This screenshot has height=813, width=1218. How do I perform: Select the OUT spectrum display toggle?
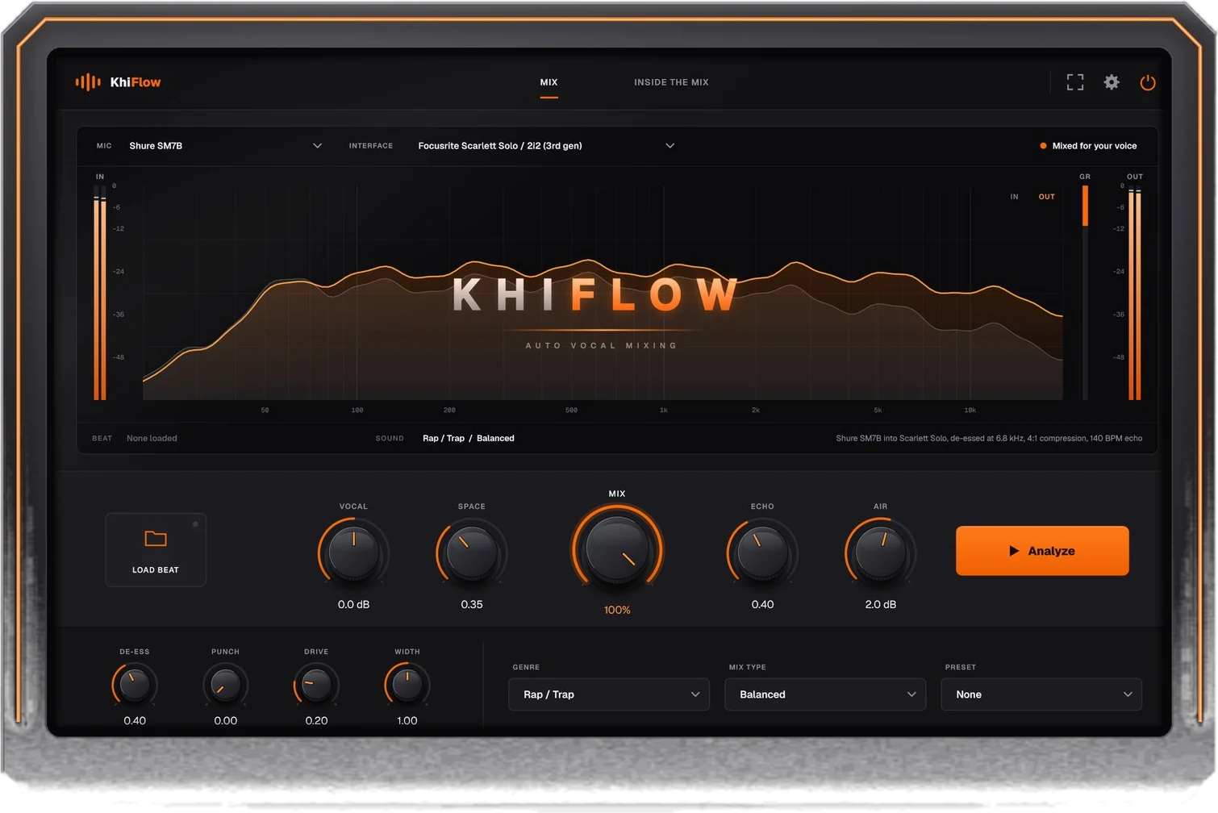click(x=1046, y=197)
